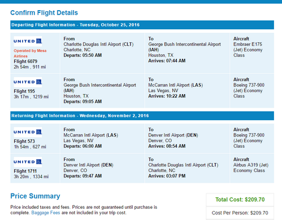Click the Airbus A319 aircraft details
This screenshot has width=282, height=220.
pos(251,168)
